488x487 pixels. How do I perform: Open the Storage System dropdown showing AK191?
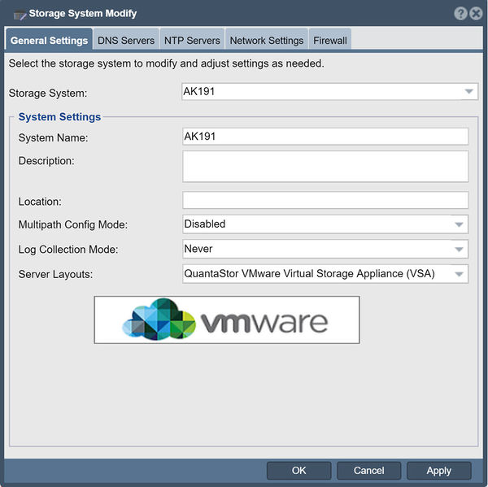click(329, 92)
